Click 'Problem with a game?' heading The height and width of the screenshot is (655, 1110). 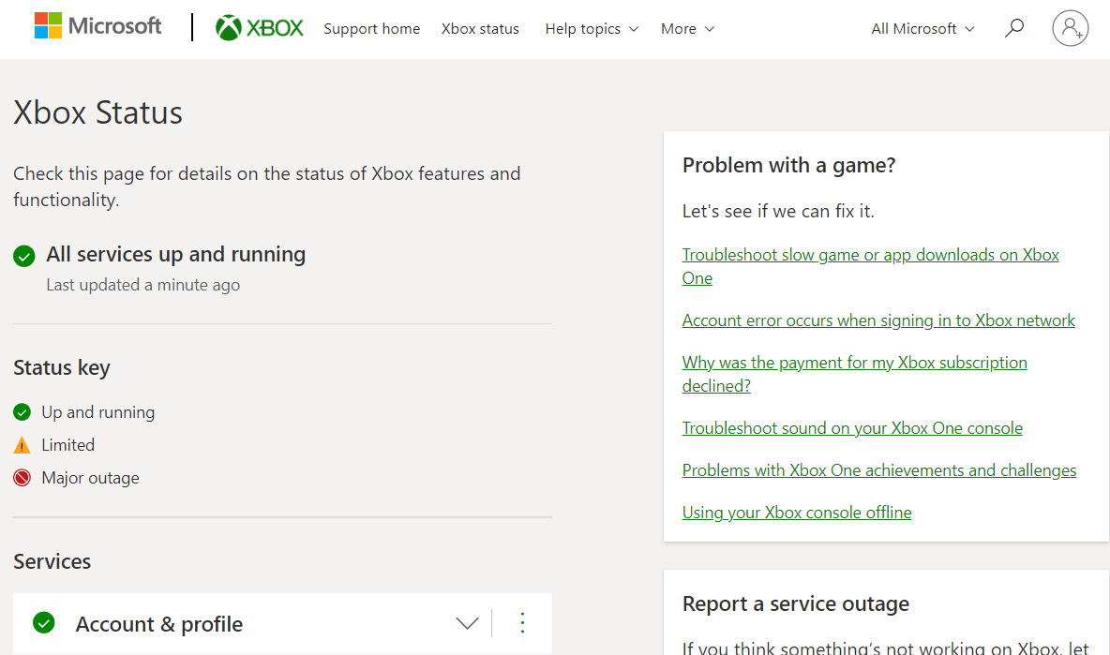click(x=788, y=166)
